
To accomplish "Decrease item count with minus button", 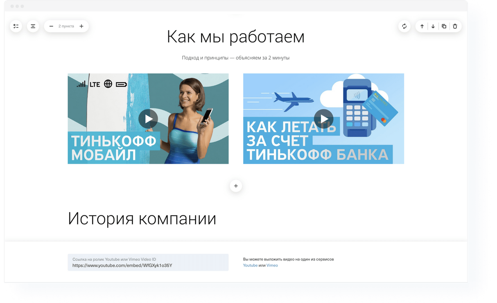I will tap(51, 26).
